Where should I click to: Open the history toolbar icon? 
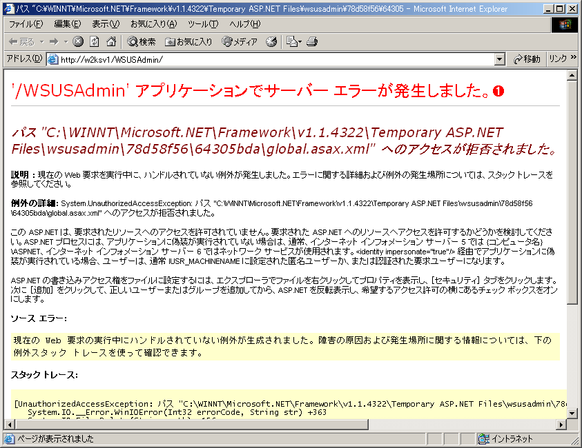coord(271,41)
